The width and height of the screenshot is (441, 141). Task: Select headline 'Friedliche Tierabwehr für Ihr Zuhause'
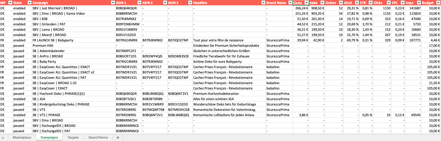coord(229,56)
